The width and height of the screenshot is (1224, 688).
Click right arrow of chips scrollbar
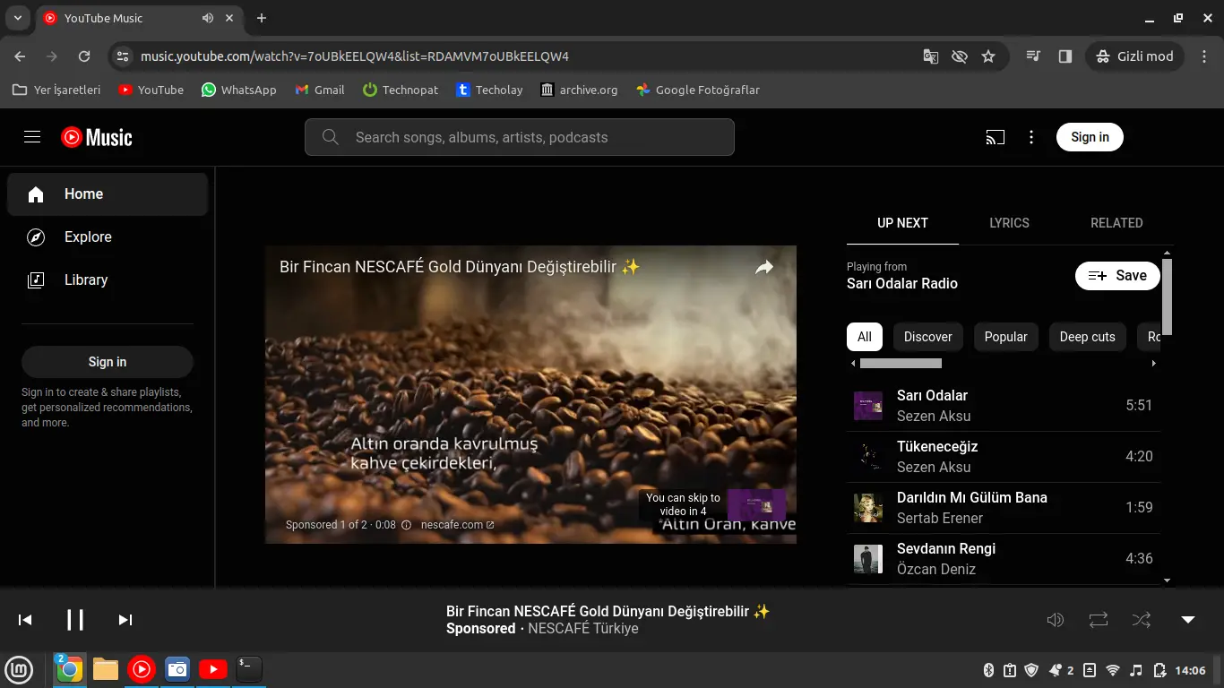(1154, 364)
